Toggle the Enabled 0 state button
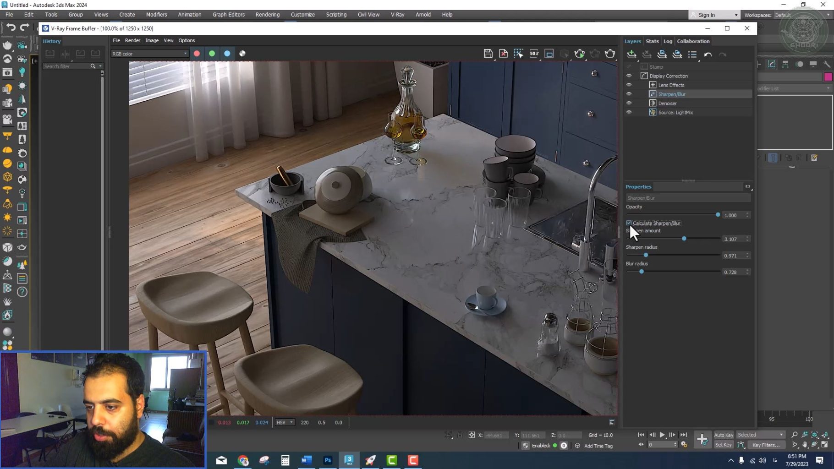Viewport: 834px width, 469px height. (564, 446)
